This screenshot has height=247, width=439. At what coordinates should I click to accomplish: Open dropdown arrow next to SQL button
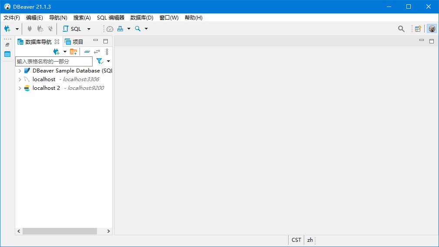(89, 29)
